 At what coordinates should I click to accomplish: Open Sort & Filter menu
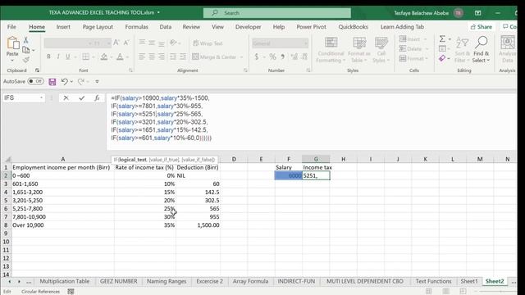pos(462,49)
